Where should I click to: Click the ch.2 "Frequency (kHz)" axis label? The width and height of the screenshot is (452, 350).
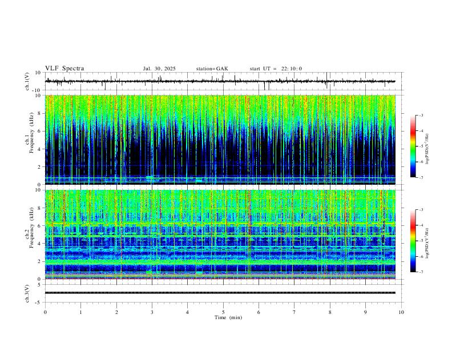[32, 228]
